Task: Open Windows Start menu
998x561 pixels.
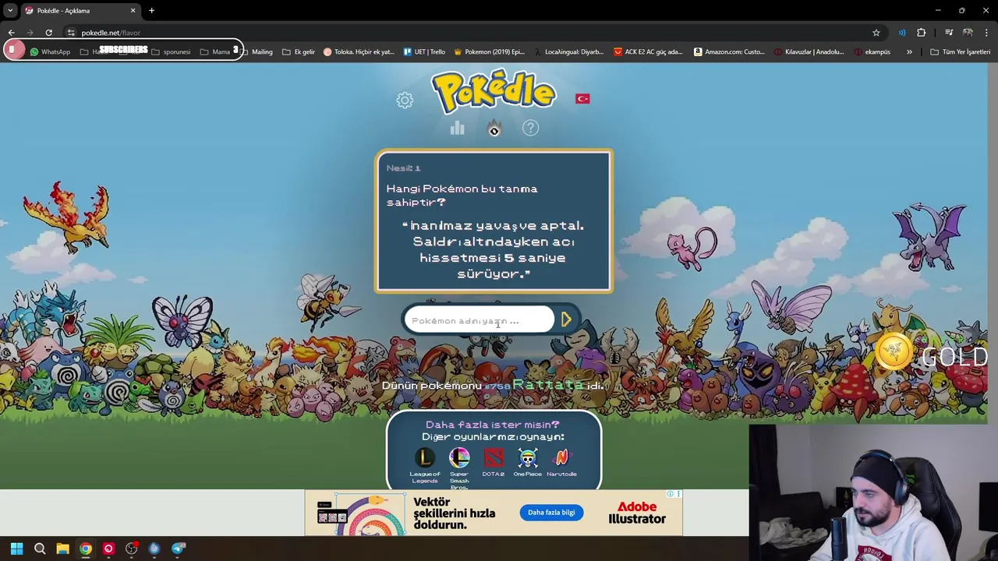Action: [16, 549]
